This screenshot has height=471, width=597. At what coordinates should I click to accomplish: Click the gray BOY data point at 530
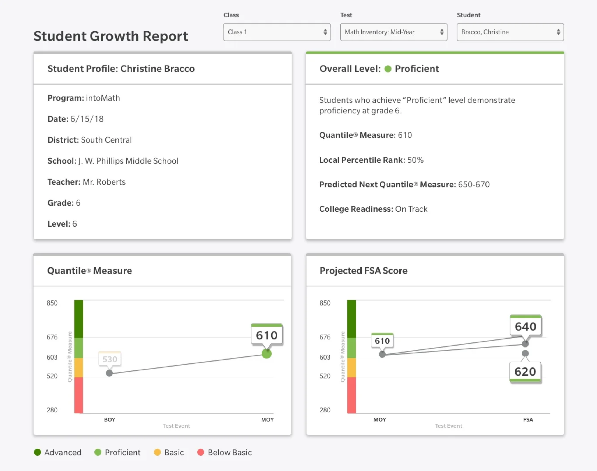click(109, 373)
